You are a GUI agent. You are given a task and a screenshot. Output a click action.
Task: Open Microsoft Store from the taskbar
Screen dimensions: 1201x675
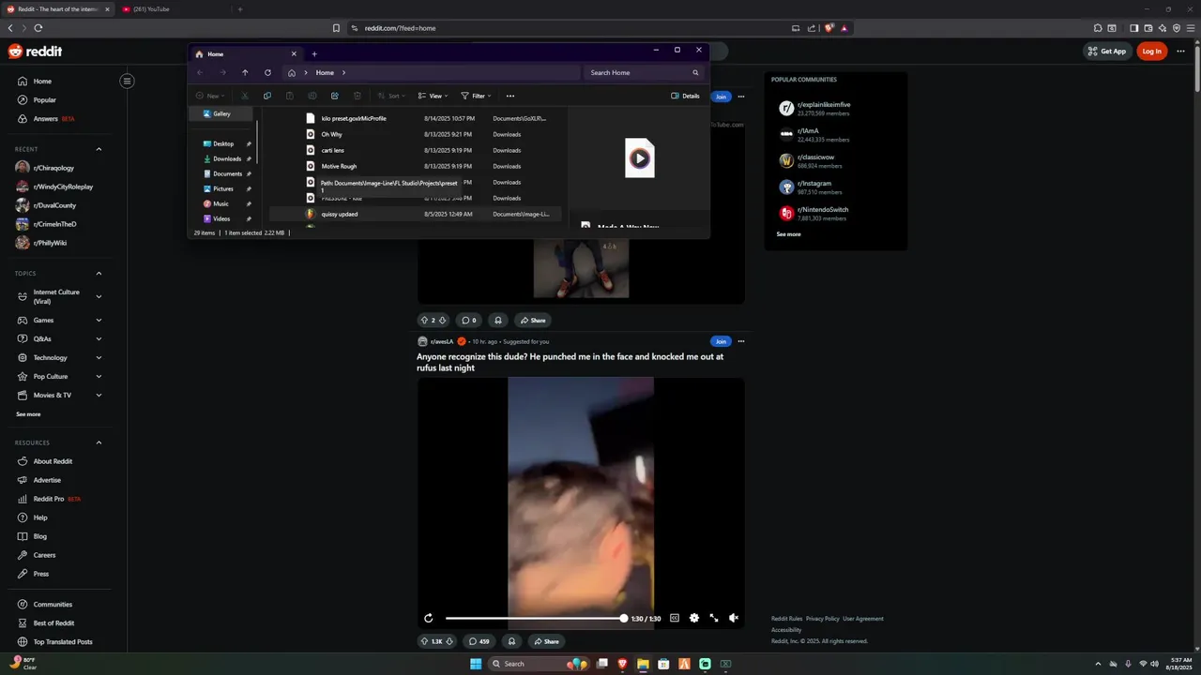click(663, 664)
